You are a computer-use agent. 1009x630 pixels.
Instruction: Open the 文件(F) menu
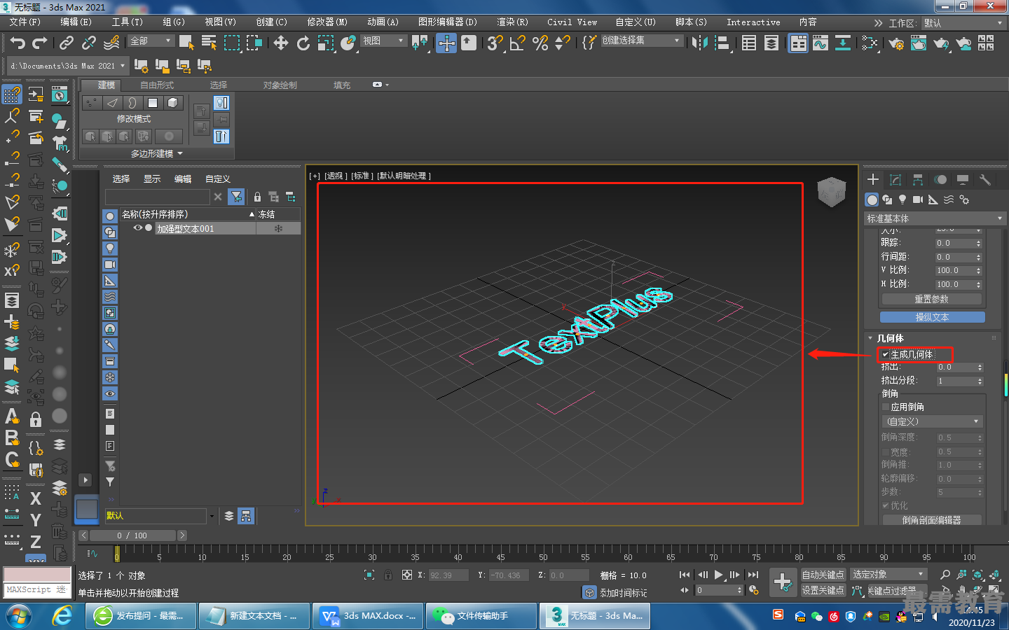[x=25, y=22]
